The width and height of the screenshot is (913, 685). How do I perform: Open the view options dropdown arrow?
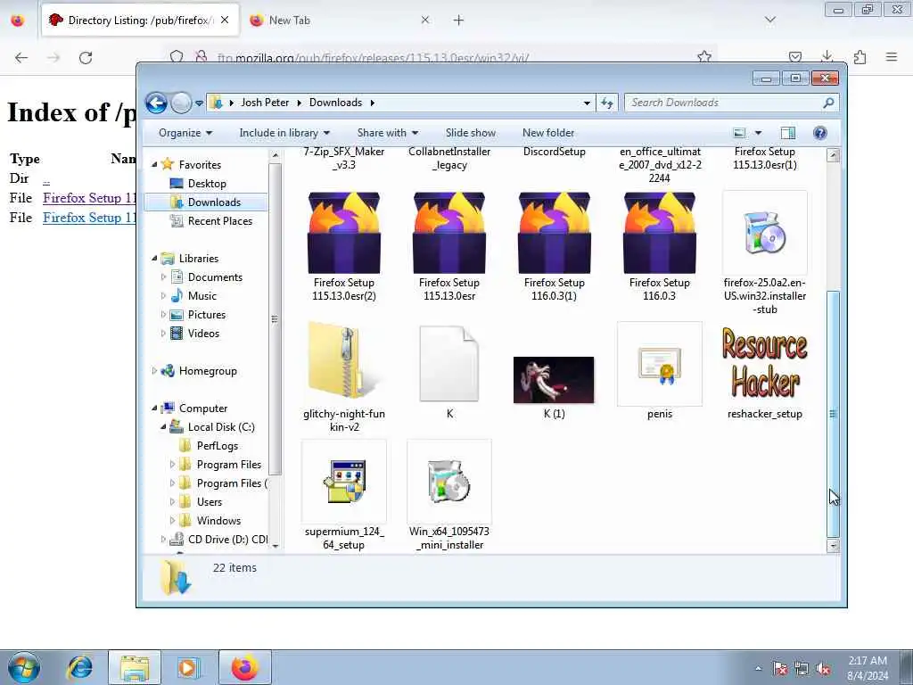coord(758,133)
